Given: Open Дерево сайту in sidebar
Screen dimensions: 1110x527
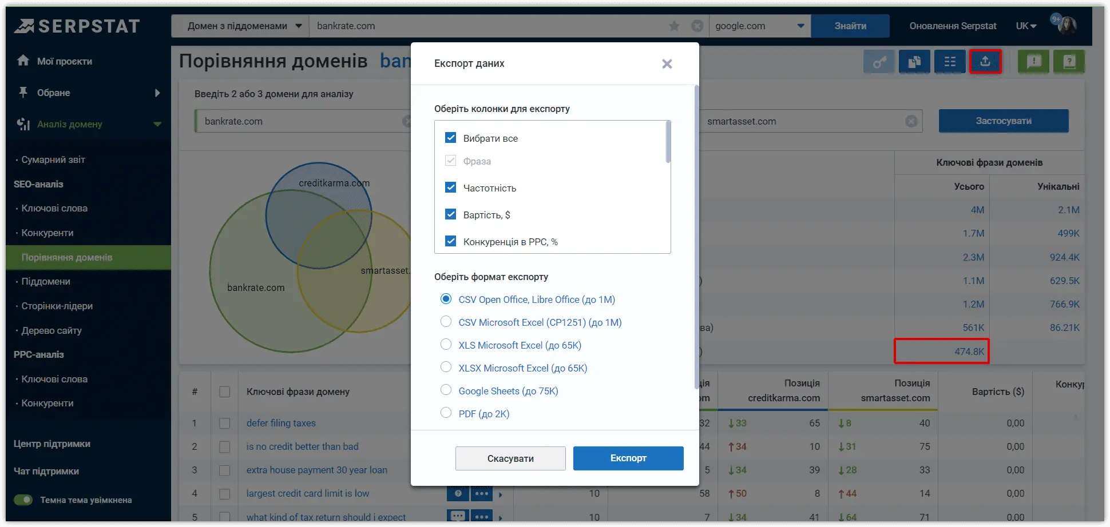Looking at the screenshot, I should click(51, 330).
